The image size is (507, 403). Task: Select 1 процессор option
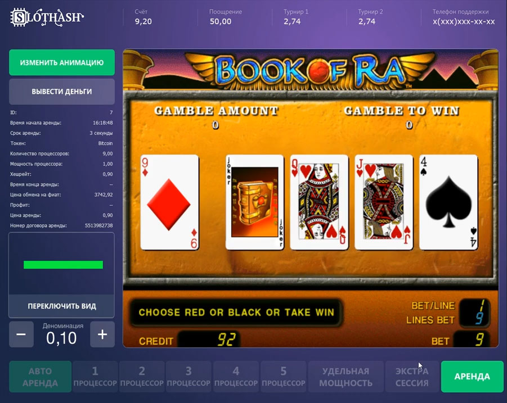[95, 377]
